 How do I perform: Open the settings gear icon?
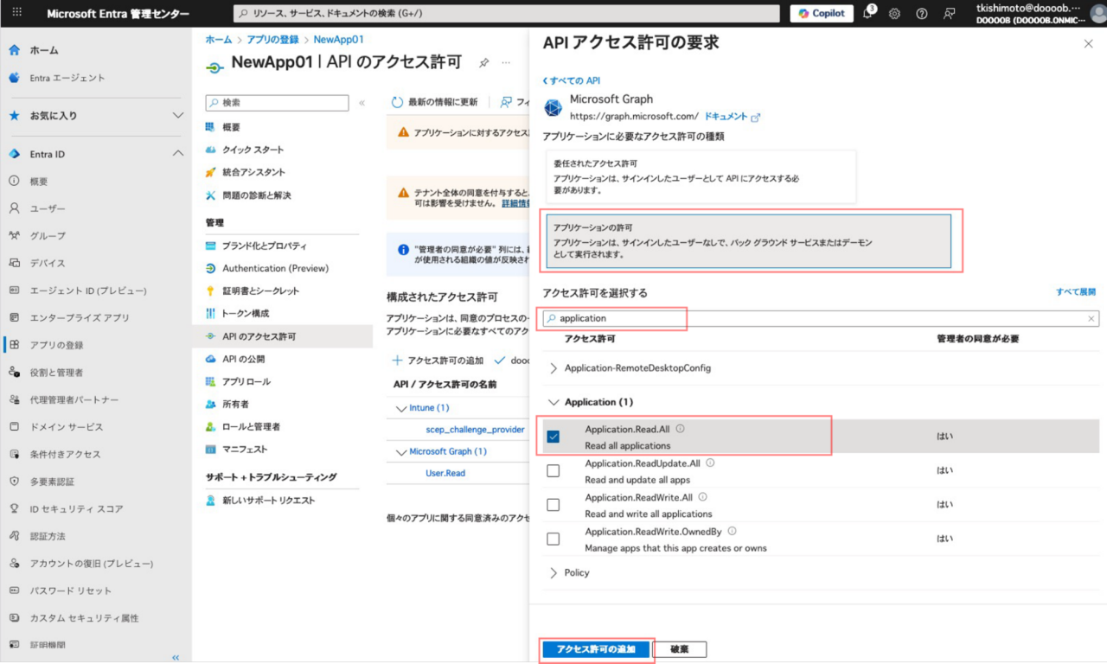[894, 14]
